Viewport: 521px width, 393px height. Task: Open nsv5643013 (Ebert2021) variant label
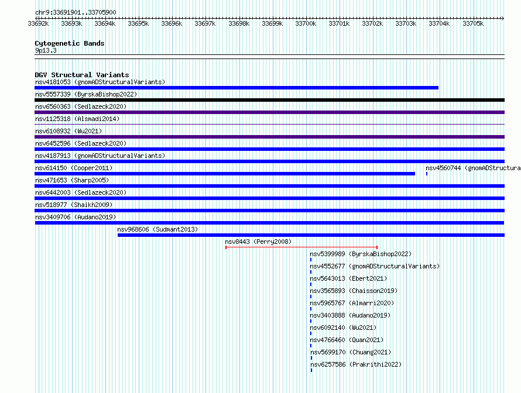(x=348, y=278)
